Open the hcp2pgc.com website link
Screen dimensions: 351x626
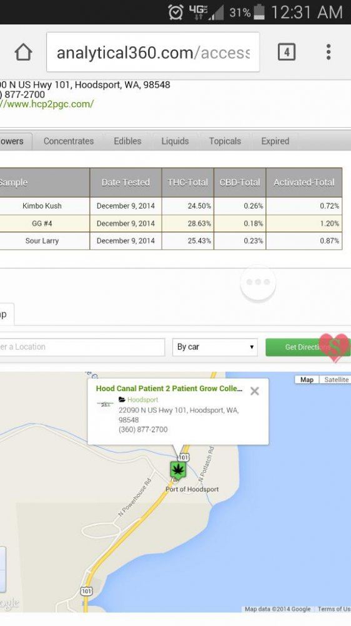point(47,104)
